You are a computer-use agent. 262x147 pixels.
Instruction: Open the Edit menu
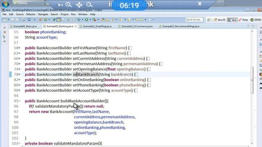coord(11,14)
